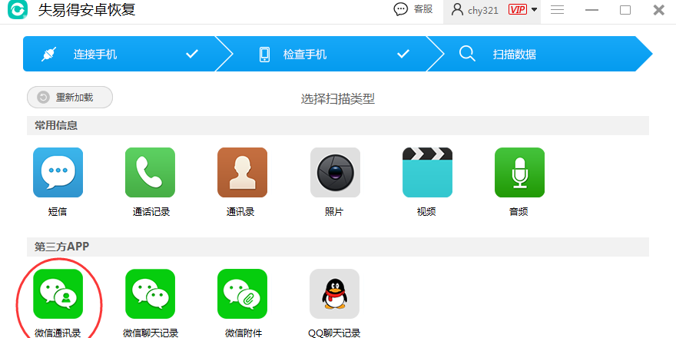676x338 pixels.
Task: Choose the QQ聊天记录 penguin icon
Action: tap(334, 293)
